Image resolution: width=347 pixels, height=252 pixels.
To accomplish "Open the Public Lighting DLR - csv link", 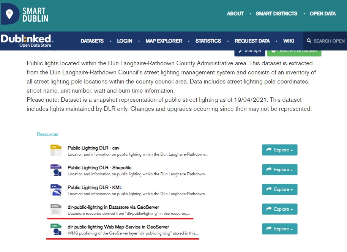I will (x=93, y=148).
